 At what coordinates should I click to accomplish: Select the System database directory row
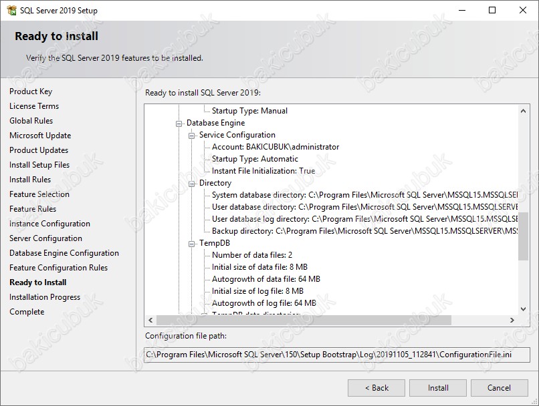pos(364,195)
